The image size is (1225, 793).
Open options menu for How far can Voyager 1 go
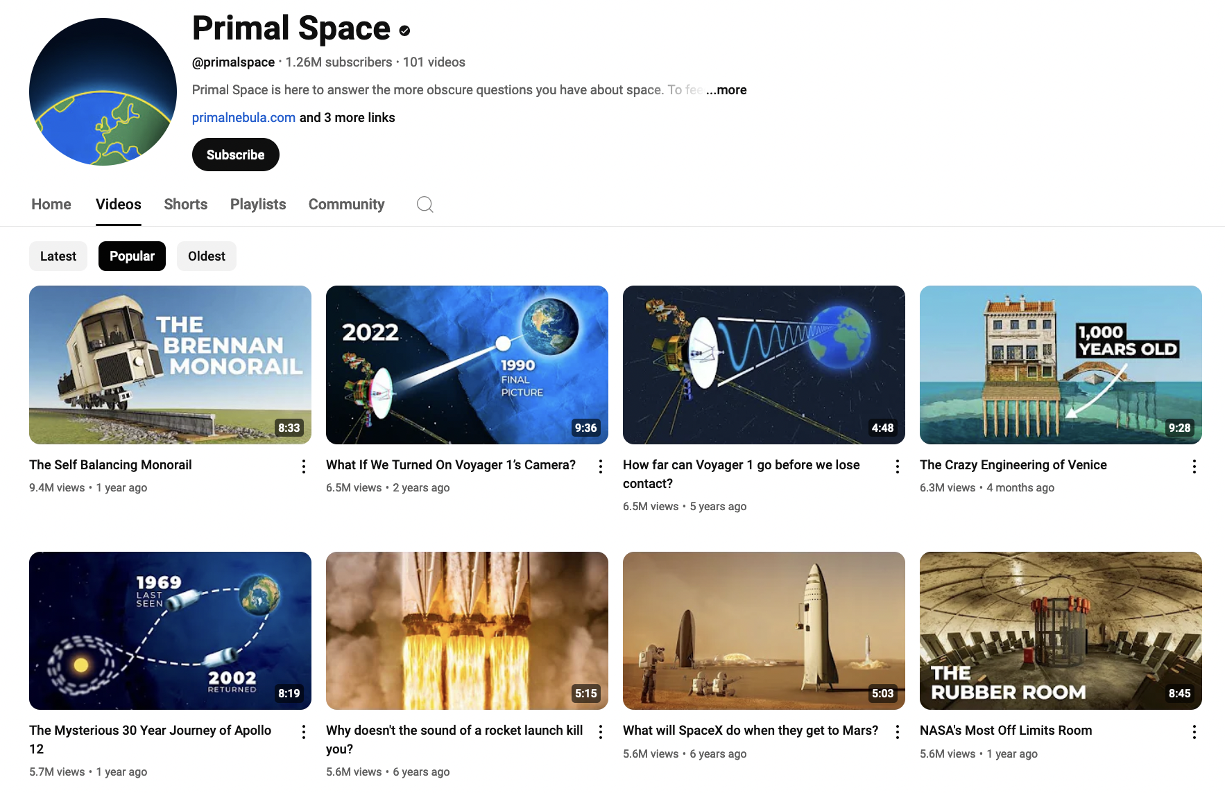point(898,467)
